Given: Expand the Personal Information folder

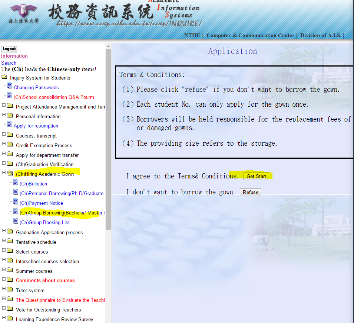Looking at the screenshot, I should [x=4, y=116].
